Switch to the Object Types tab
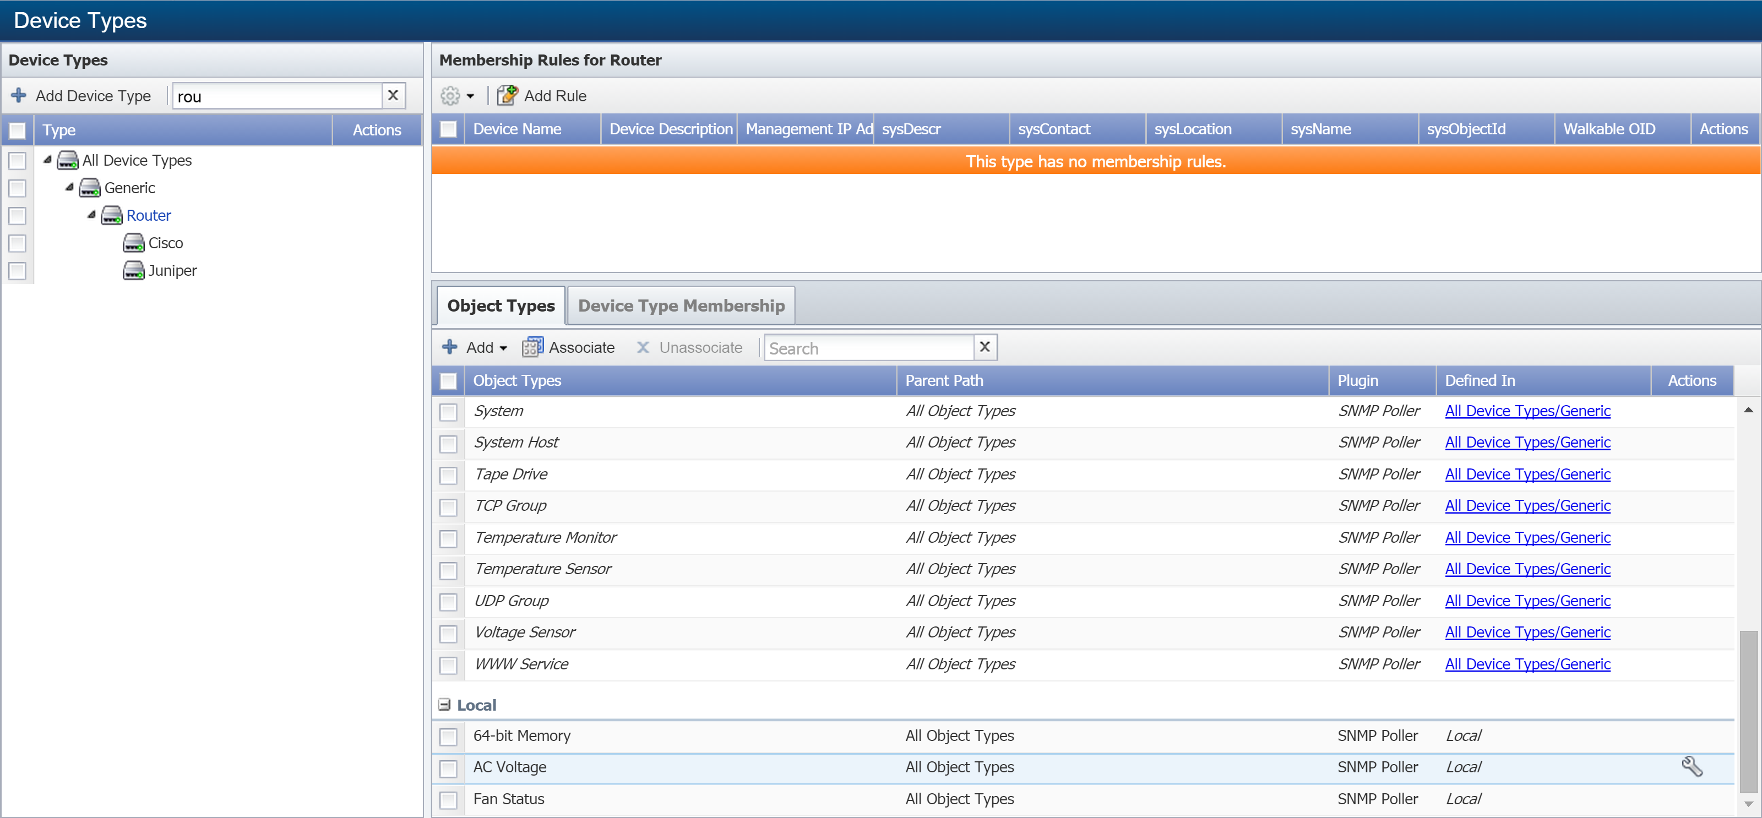Viewport: 1762px width, 818px height. click(501, 306)
